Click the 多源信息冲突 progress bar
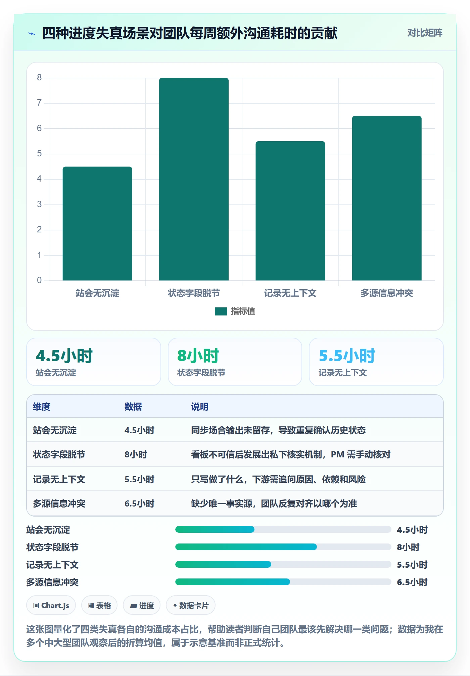470x676 pixels. click(283, 582)
